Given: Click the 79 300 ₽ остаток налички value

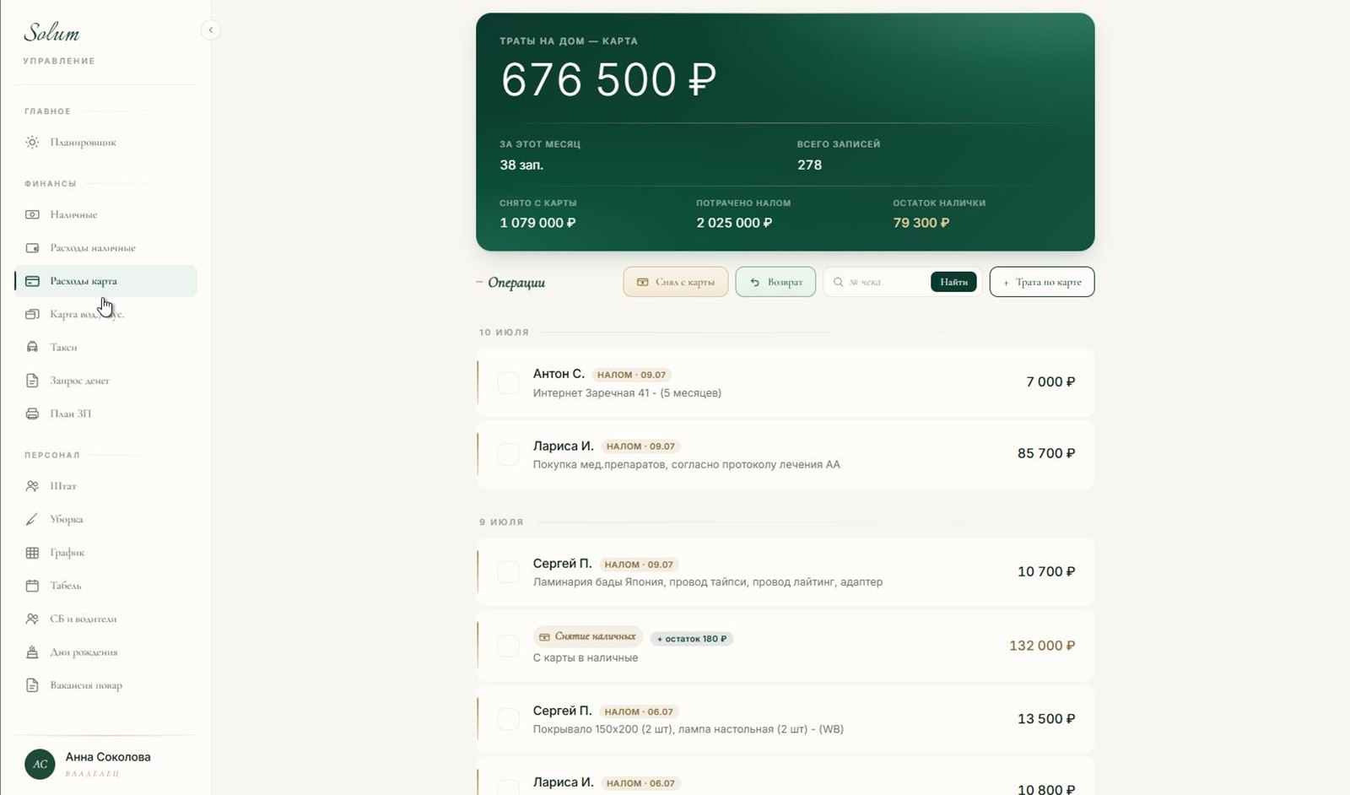Looking at the screenshot, I should [921, 223].
